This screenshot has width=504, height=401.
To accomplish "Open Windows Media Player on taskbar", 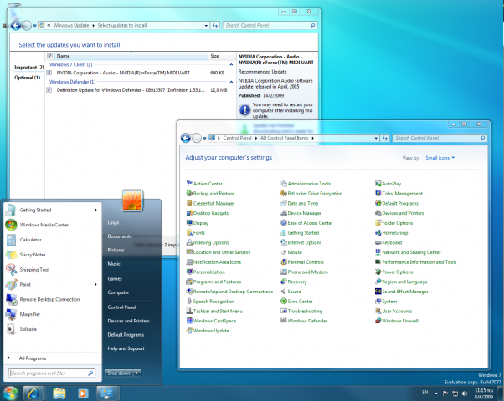I will tap(83, 393).
